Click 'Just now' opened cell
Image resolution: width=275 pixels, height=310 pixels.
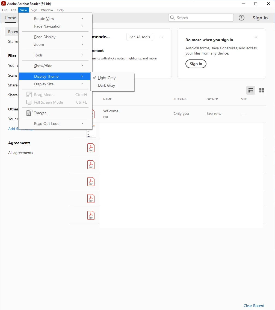click(214, 114)
